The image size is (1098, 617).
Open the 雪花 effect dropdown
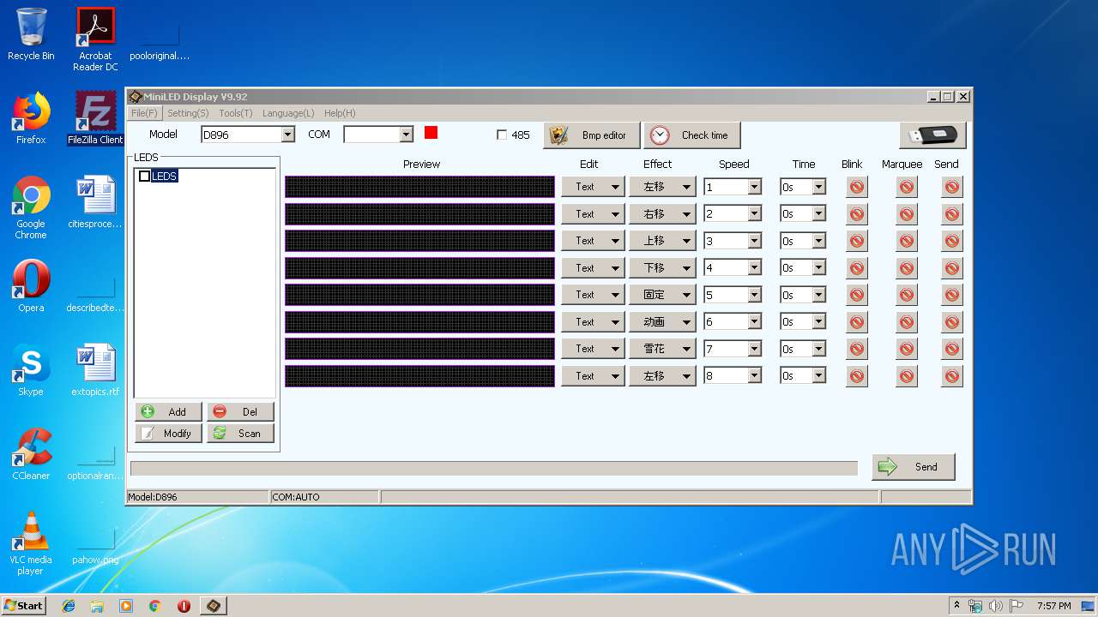pos(661,349)
